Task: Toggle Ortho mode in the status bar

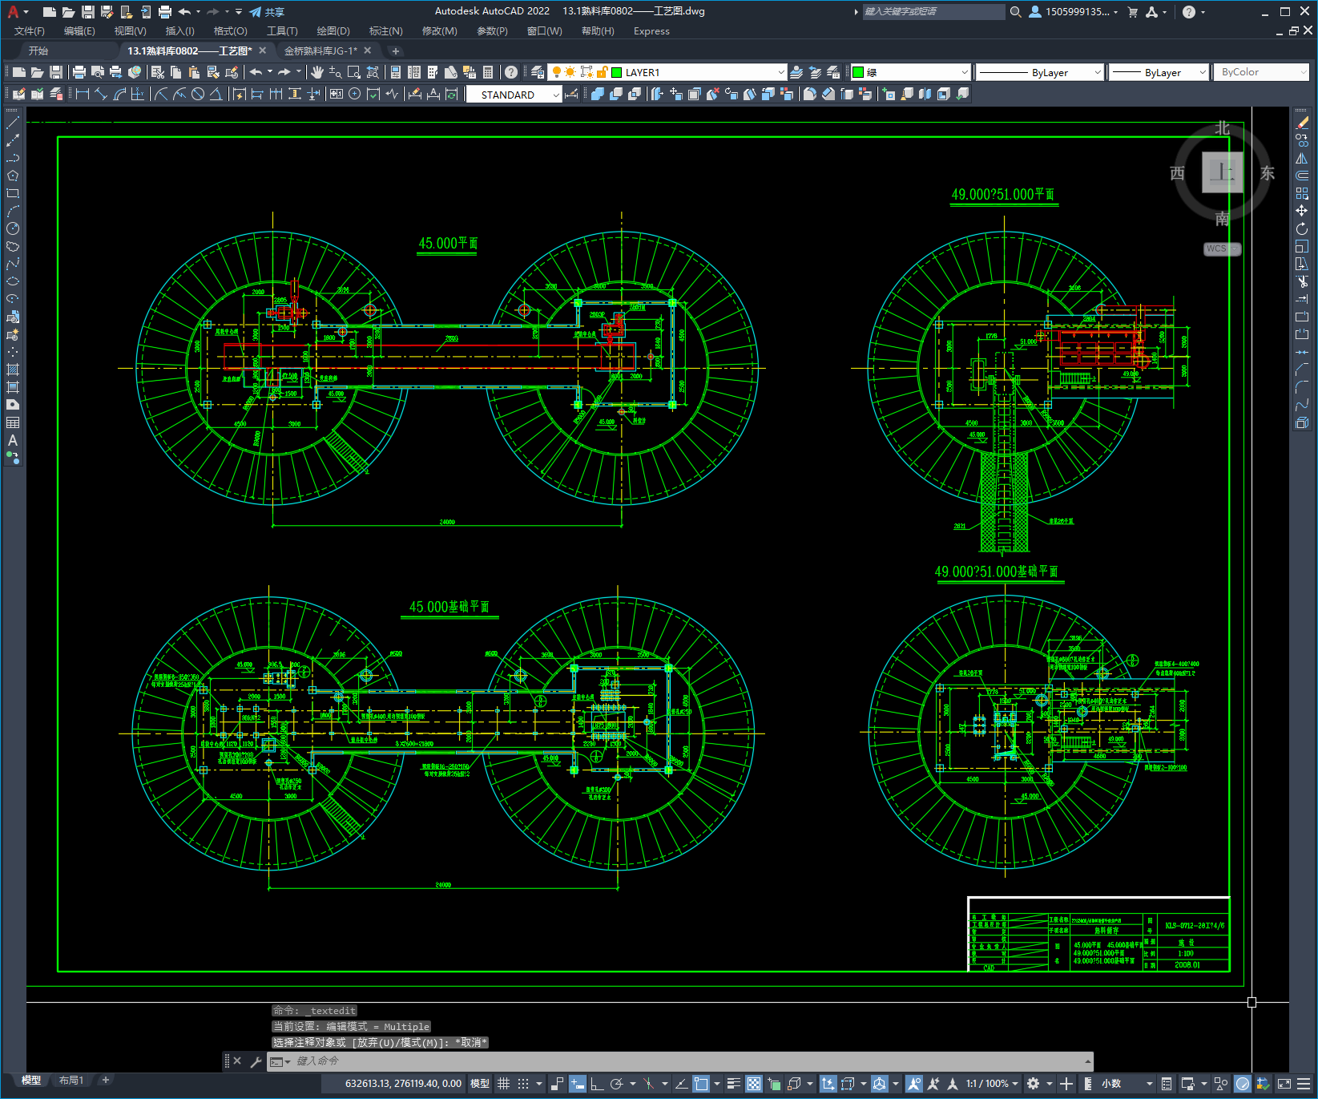Action: pyautogui.click(x=597, y=1084)
